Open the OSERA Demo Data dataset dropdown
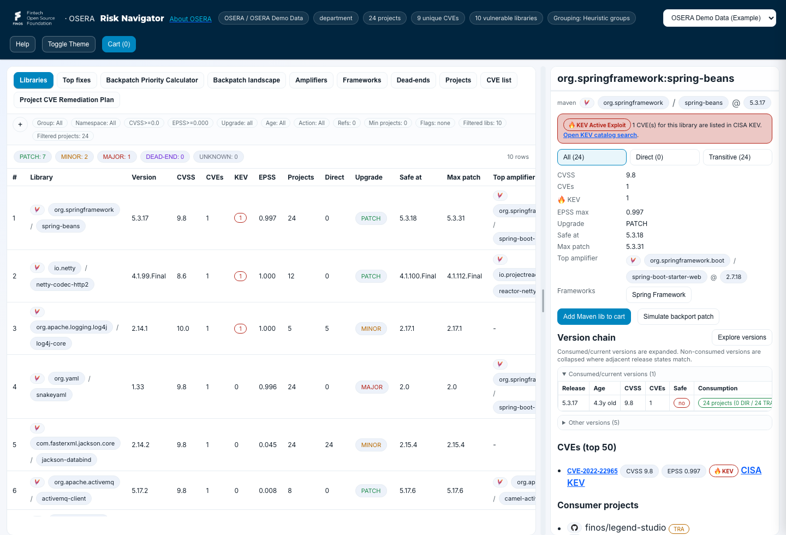 [719, 18]
